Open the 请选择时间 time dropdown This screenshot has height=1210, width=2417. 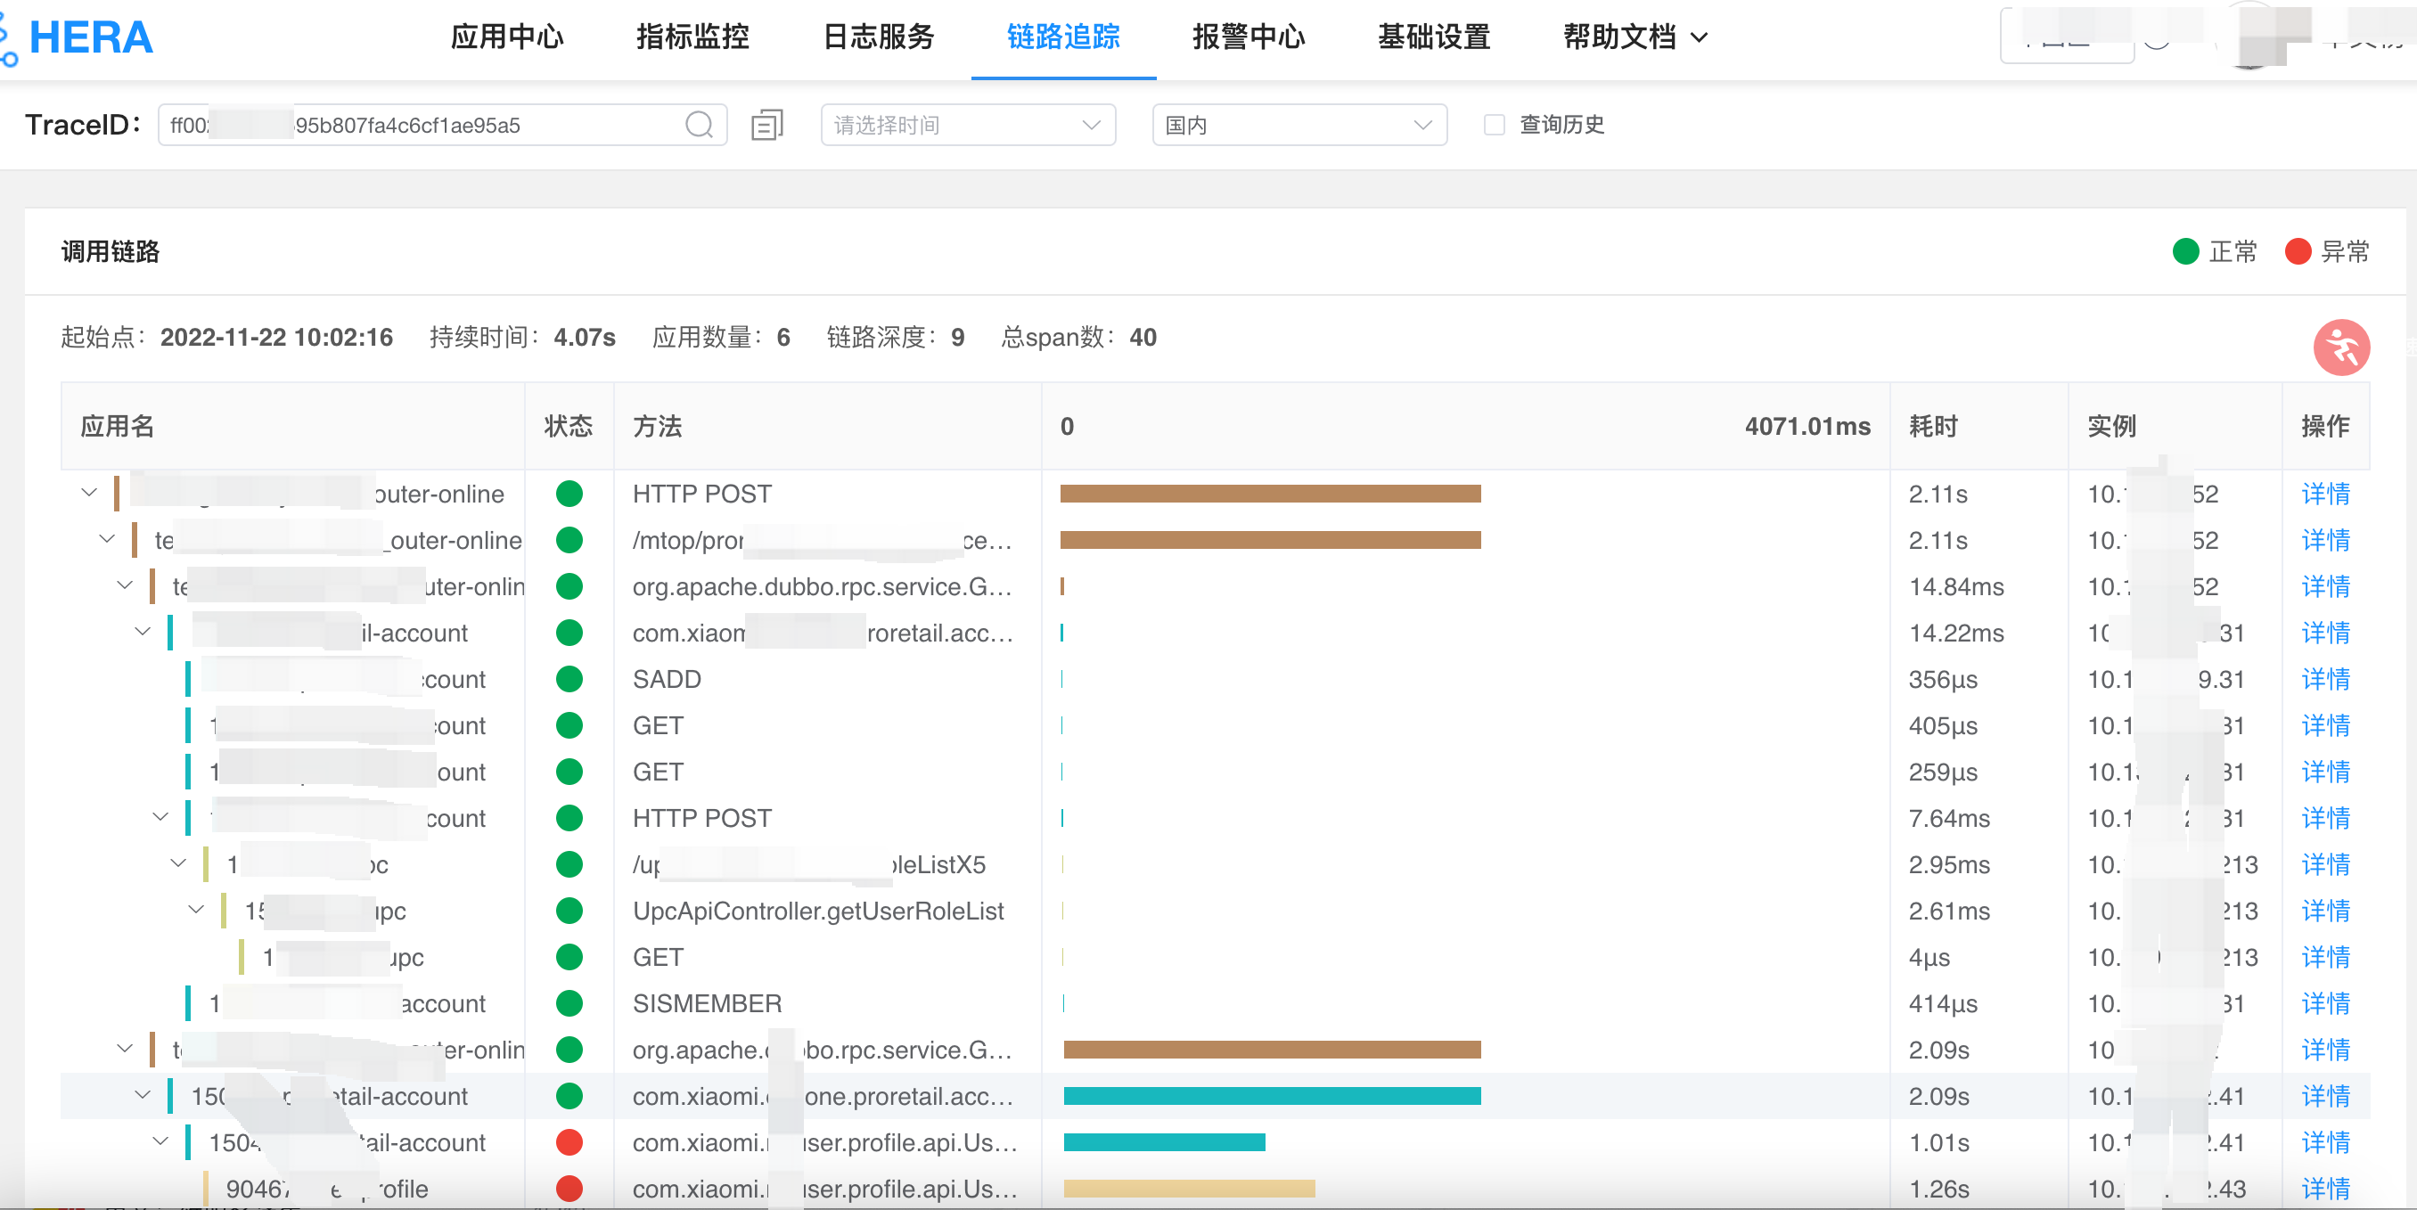pos(966,125)
